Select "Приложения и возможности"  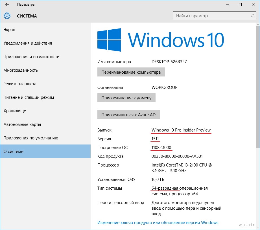pos(45,57)
